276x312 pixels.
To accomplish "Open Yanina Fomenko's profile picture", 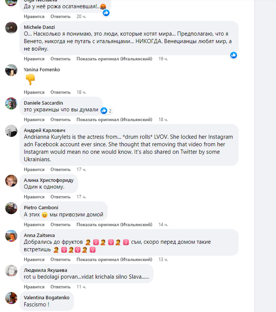I will click(x=11, y=70).
